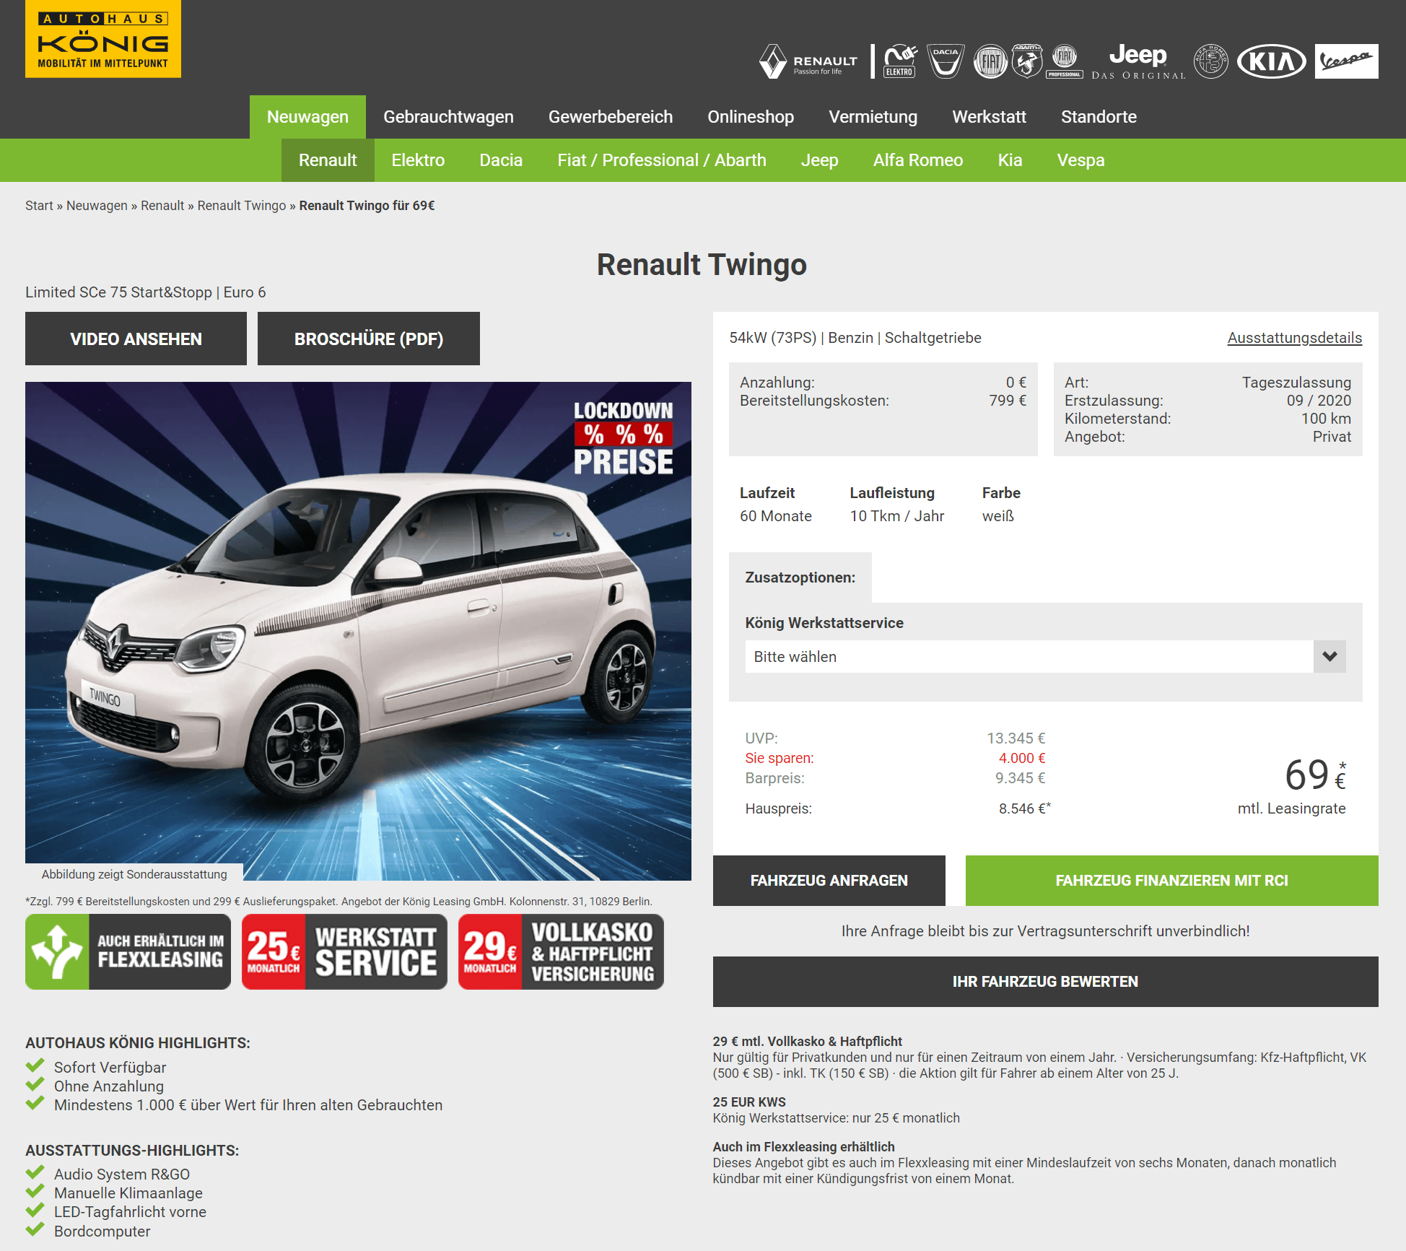Open the Vespa sub-navigation tab

1081,160
